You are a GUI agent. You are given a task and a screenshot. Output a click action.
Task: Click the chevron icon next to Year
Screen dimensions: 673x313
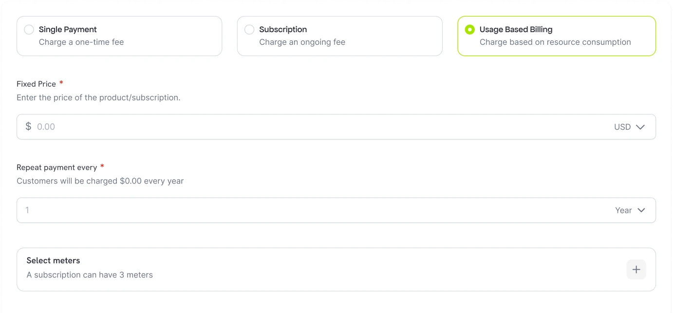tap(640, 210)
